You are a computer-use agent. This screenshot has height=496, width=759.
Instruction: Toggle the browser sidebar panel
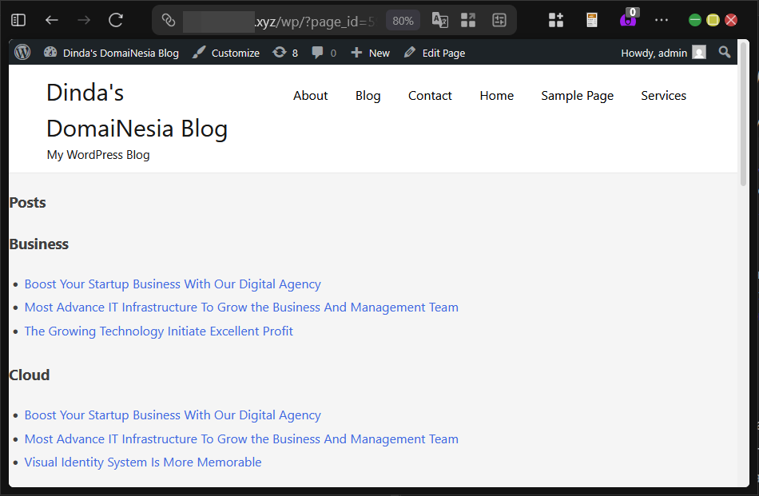click(18, 20)
